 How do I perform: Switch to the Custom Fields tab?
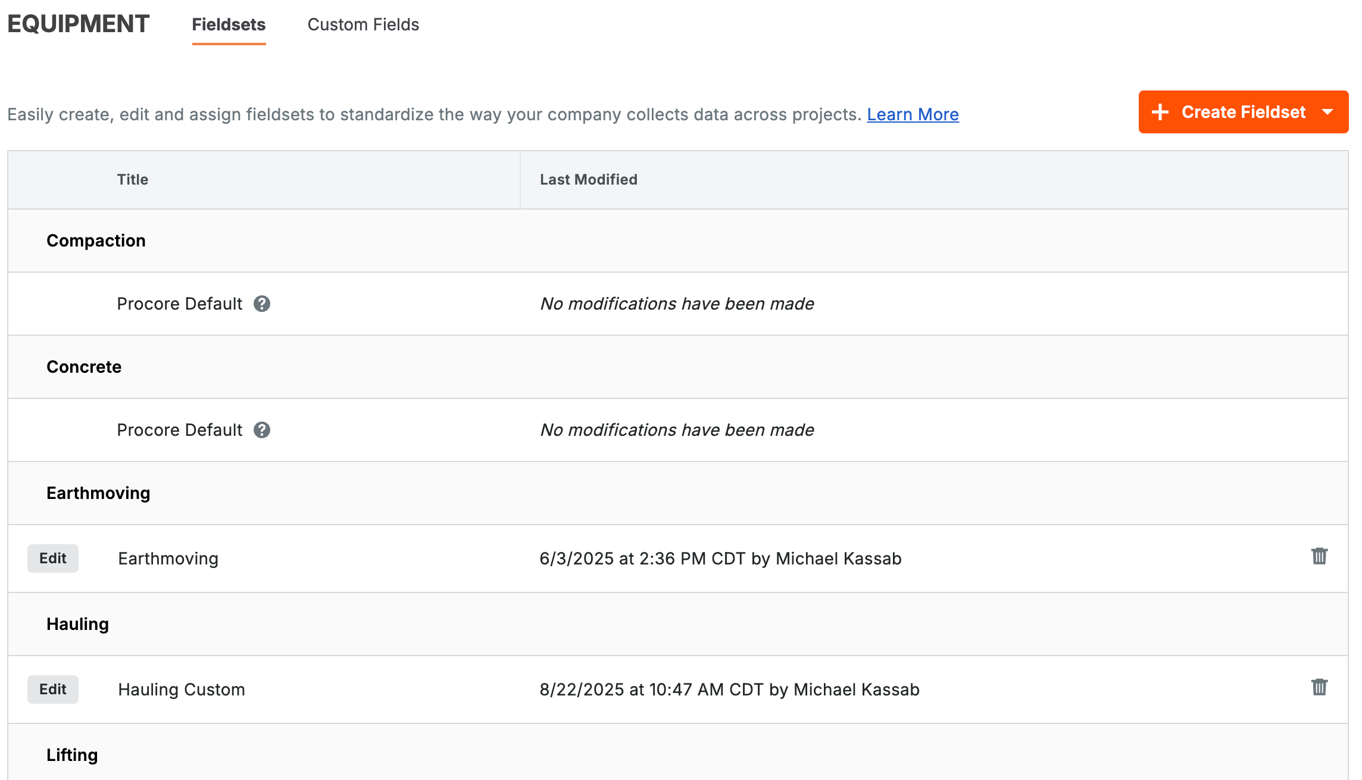click(x=363, y=24)
